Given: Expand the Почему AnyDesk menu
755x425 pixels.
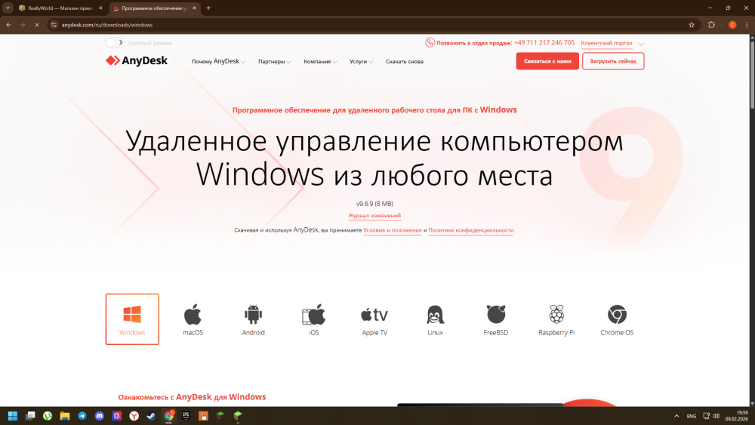Looking at the screenshot, I should pyautogui.click(x=218, y=62).
